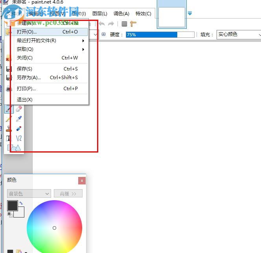Select New (新建) menu entry

coord(46,23)
